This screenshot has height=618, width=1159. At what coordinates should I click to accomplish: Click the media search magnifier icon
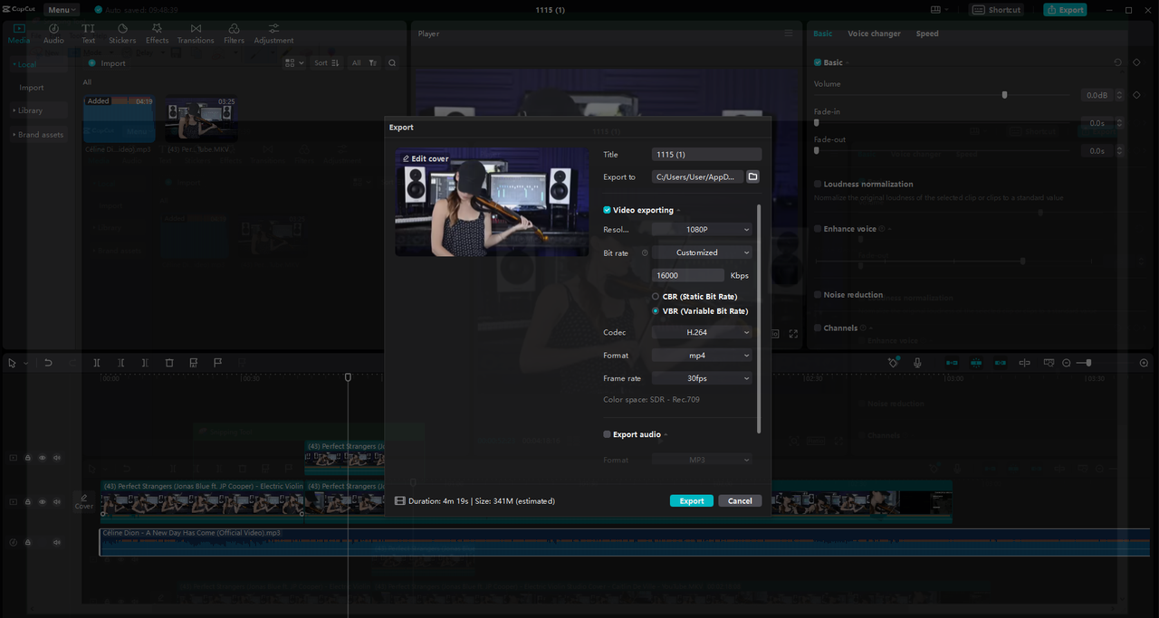(392, 63)
